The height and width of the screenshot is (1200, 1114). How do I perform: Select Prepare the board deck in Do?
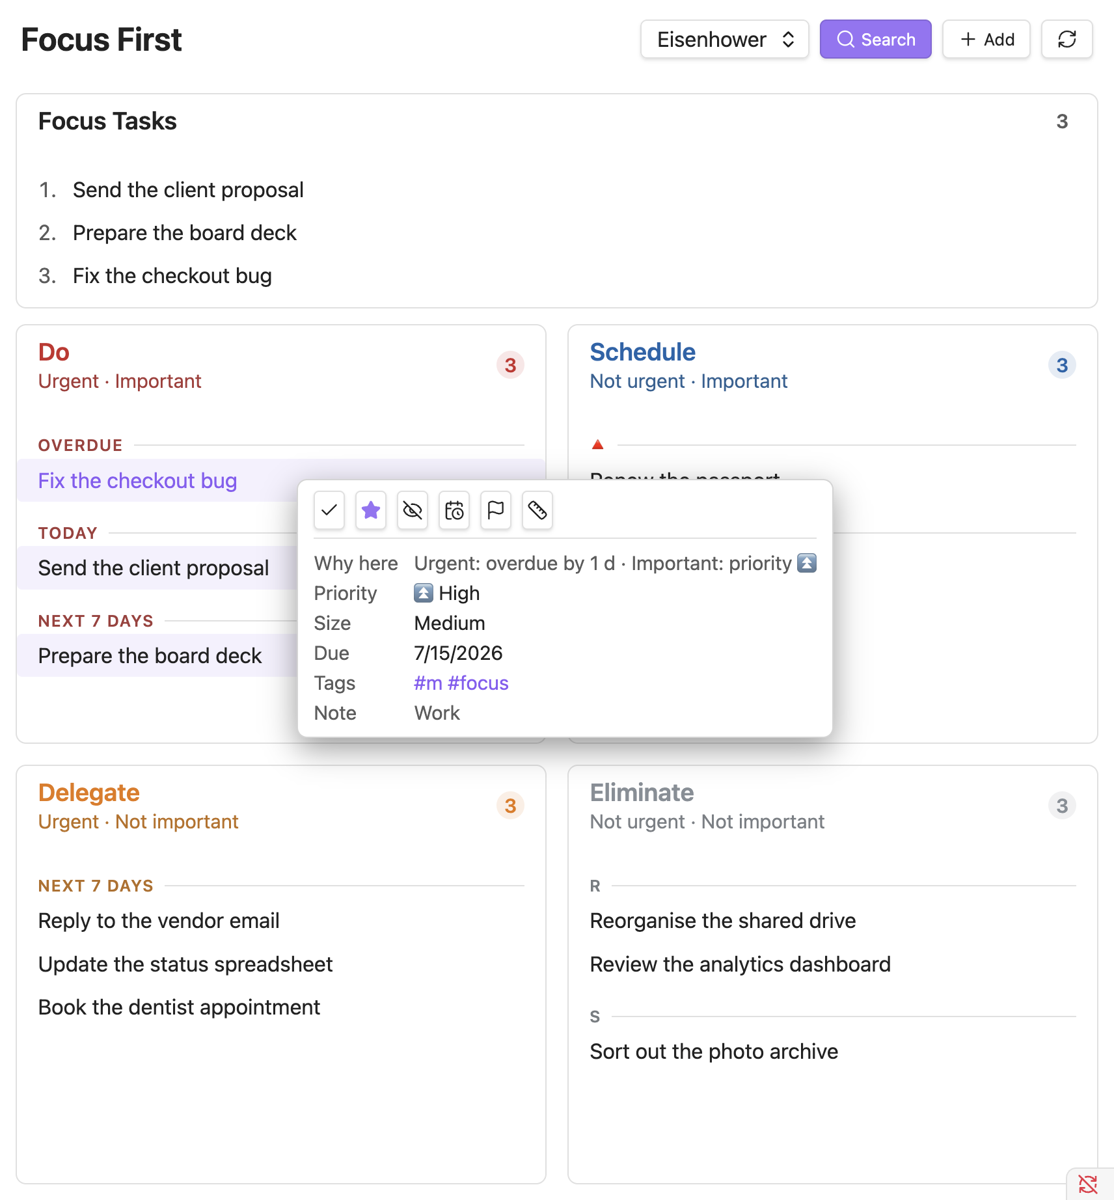pyautogui.click(x=157, y=656)
